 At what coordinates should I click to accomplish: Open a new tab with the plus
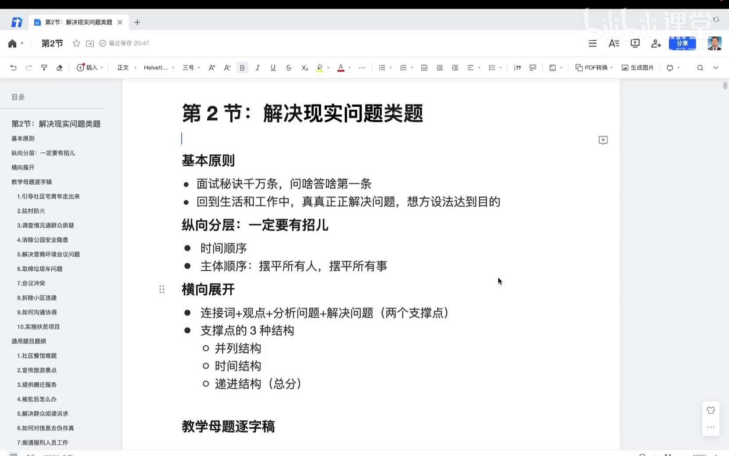137,22
